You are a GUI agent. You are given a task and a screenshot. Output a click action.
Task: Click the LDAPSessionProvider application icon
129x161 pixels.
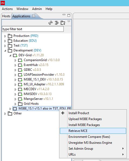pyautogui.click(x=20, y=75)
